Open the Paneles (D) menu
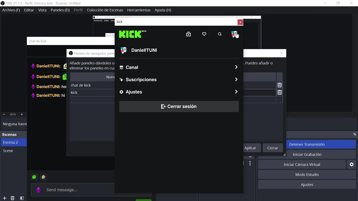This screenshot has height=201, width=358. point(60,10)
